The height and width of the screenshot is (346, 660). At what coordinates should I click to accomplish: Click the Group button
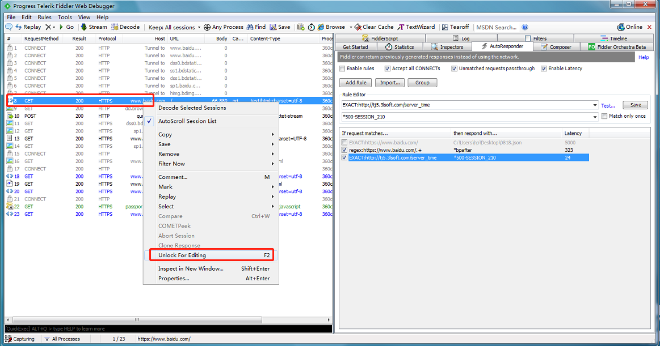click(x=422, y=83)
